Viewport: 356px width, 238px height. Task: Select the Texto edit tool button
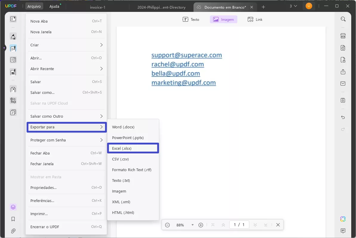191,19
